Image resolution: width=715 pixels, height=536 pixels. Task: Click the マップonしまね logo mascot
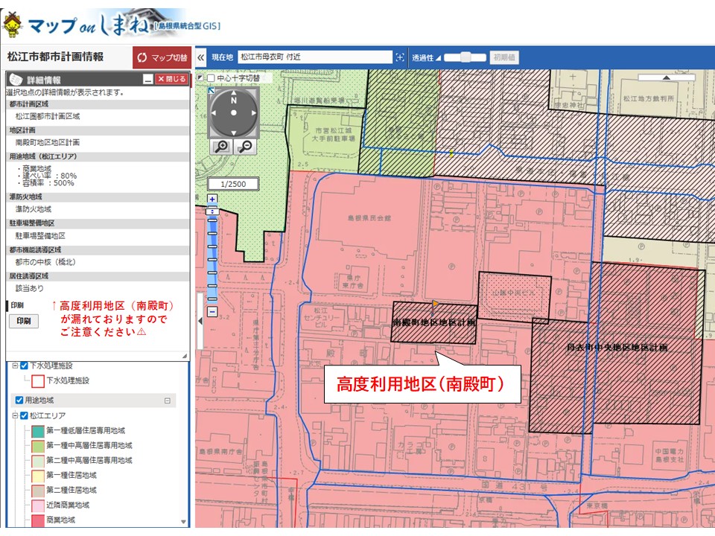coord(13,25)
